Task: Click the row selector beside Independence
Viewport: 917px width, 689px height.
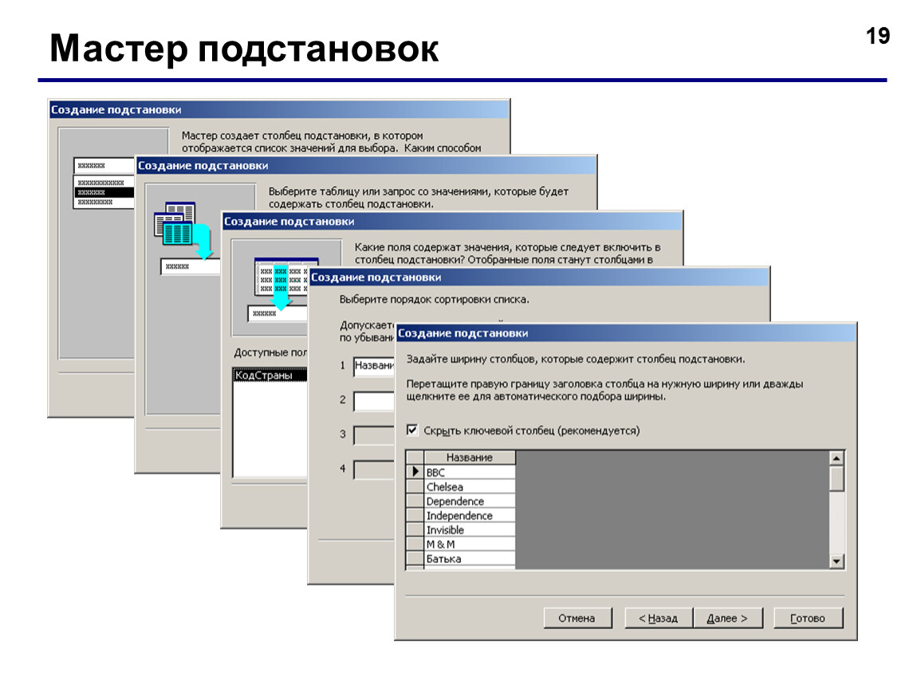Action: pyautogui.click(x=415, y=515)
